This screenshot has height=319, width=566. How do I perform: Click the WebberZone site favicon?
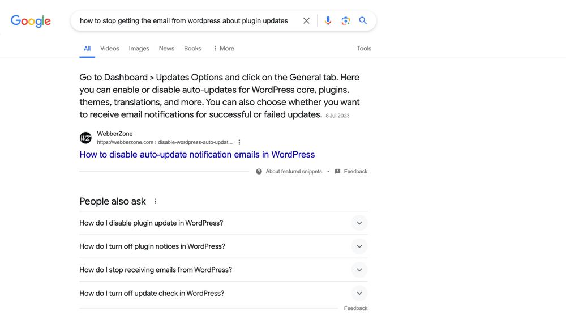pyautogui.click(x=85, y=138)
